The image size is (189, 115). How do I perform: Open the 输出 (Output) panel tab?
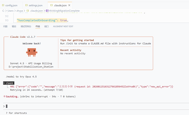[14, 26]
